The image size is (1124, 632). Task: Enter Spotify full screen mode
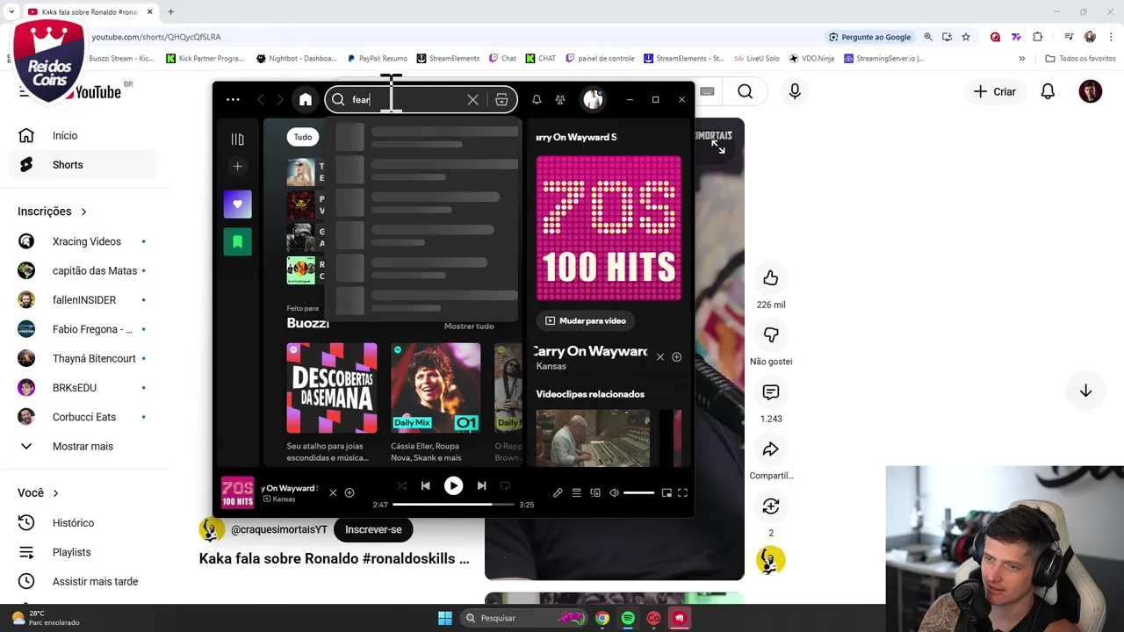(682, 493)
